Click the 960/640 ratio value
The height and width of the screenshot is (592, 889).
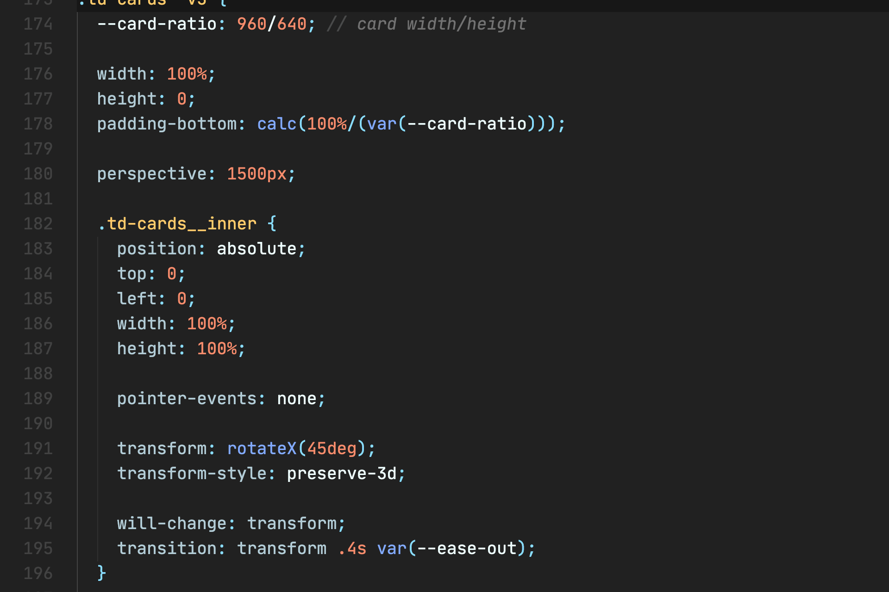coord(272,23)
